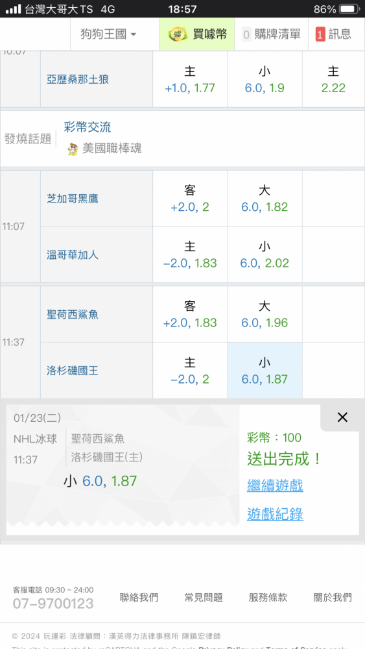Select 溫哥華加人 主 −2.0, 1.83 bet
Screen dimensions: 365x649
tap(190, 254)
